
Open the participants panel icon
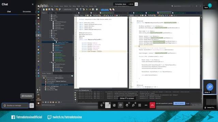133,105
